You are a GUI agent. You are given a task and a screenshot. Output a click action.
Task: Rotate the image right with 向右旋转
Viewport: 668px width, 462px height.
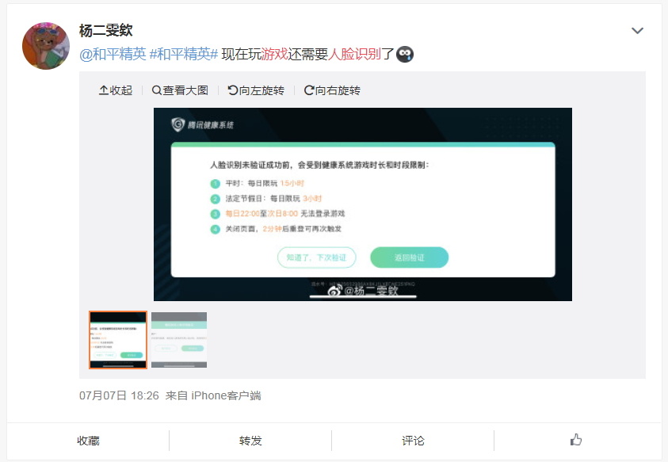332,90
